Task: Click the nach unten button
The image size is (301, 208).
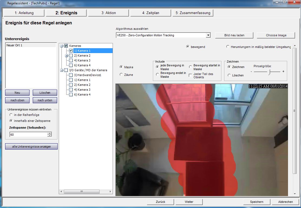Action: point(45,100)
